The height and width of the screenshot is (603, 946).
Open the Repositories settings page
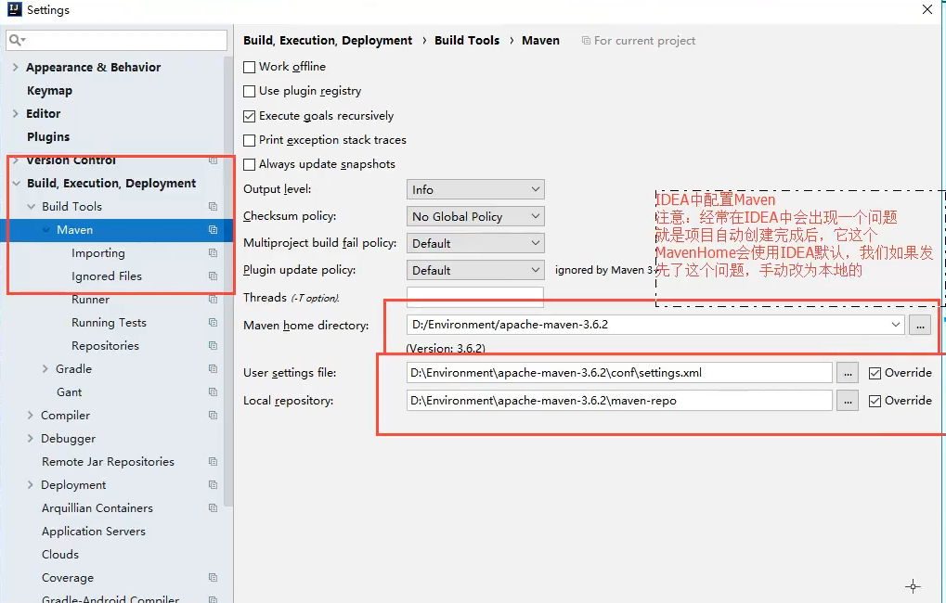tap(106, 345)
